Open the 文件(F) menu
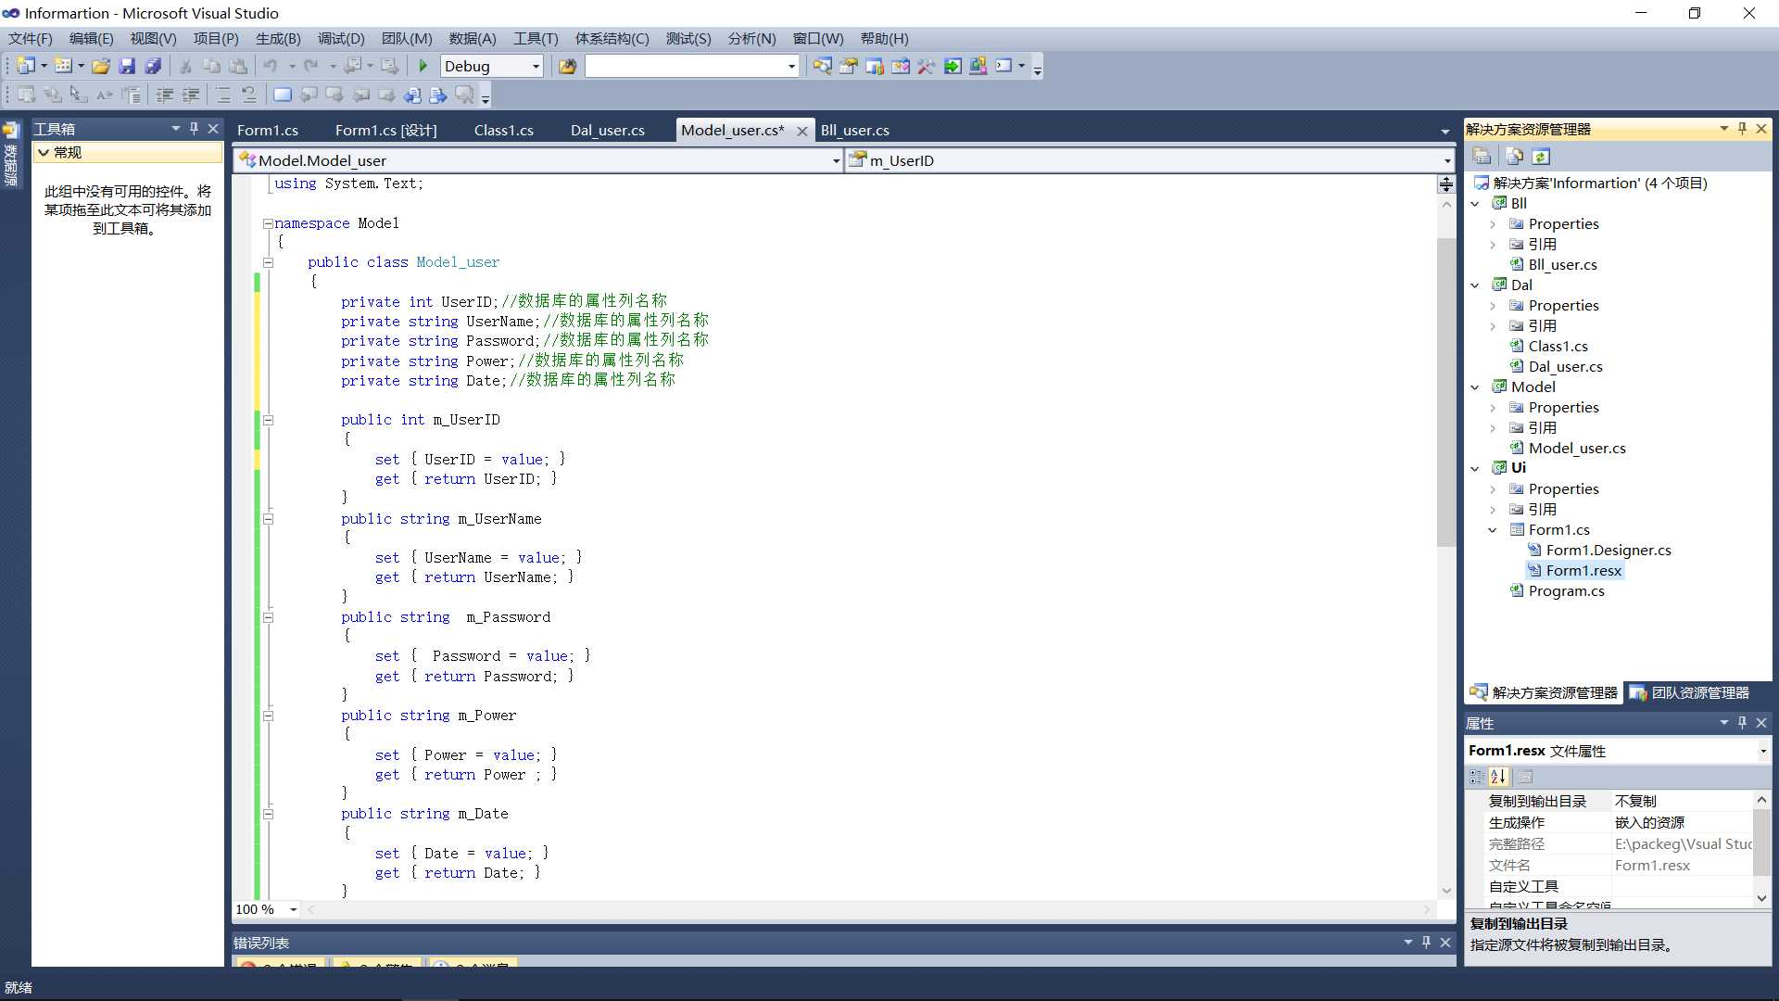 click(x=31, y=38)
